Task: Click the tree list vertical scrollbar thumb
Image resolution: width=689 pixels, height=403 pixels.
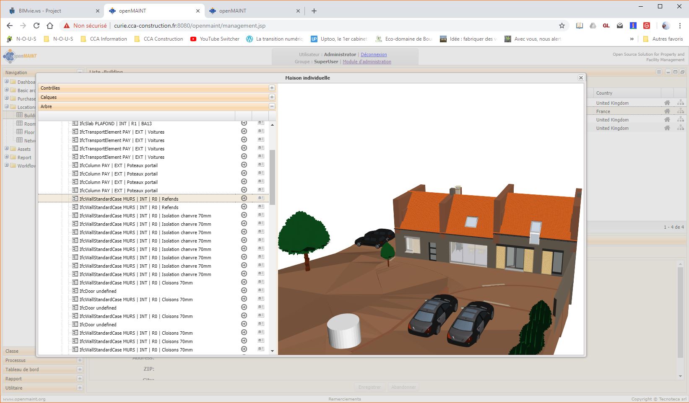Action: (272, 177)
